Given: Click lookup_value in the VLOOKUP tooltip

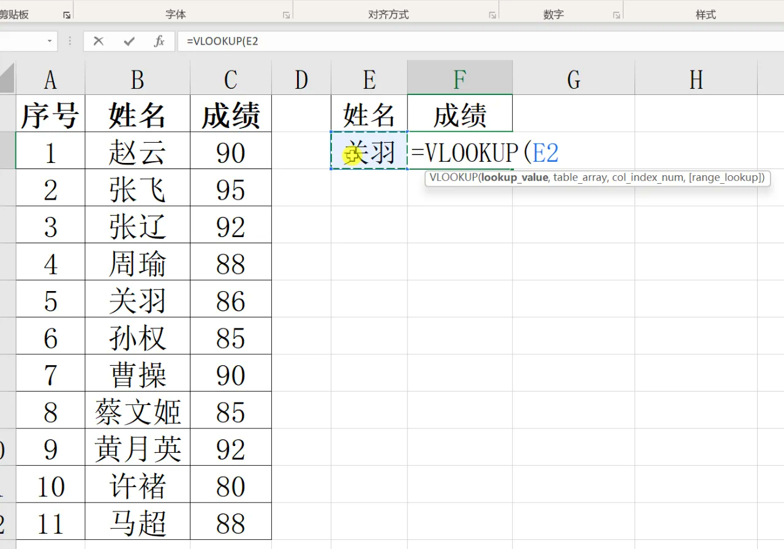Looking at the screenshot, I should point(514,178).
